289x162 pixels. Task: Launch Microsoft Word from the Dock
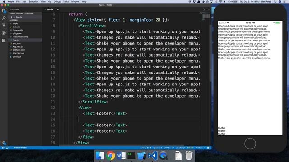click(x=121, y=156)
